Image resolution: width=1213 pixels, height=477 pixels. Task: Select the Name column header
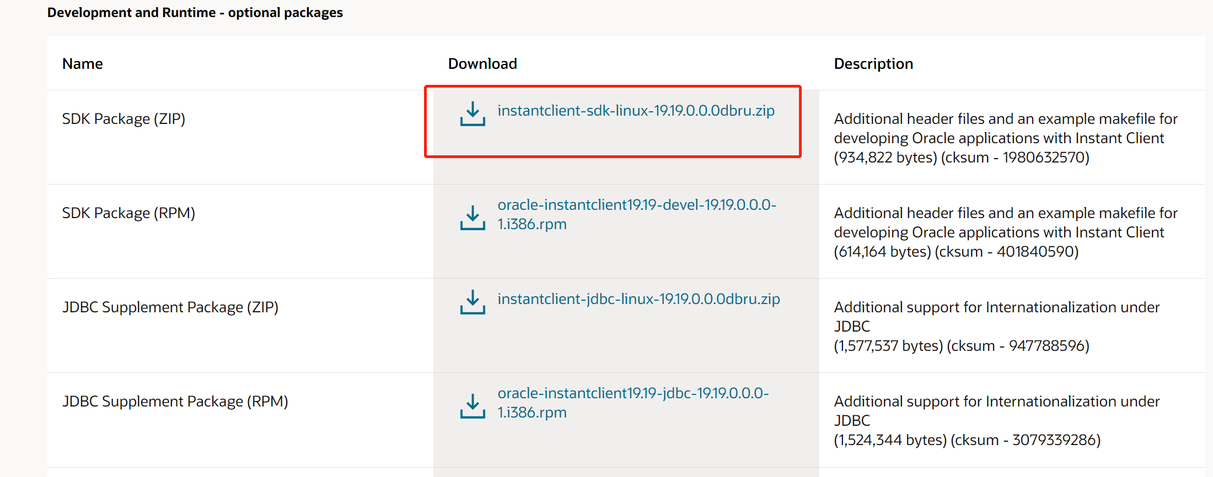click(x=82, y=63)
